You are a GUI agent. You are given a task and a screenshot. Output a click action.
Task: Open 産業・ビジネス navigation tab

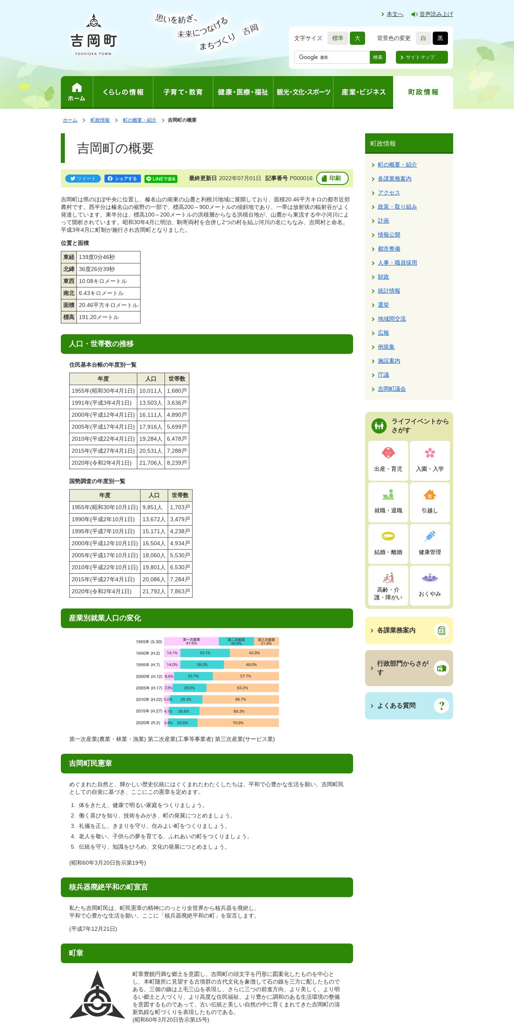[x=363, y=92]
